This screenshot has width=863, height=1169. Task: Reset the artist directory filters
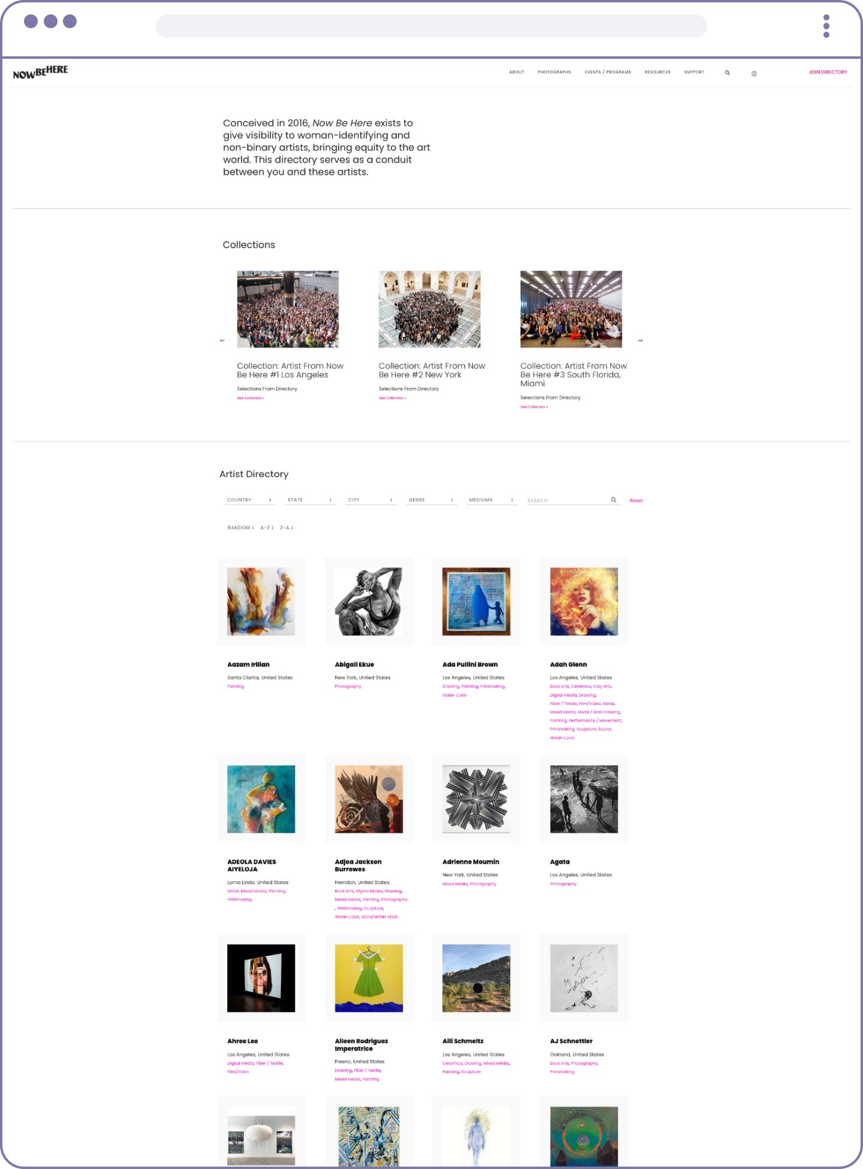tap(636, 501)
